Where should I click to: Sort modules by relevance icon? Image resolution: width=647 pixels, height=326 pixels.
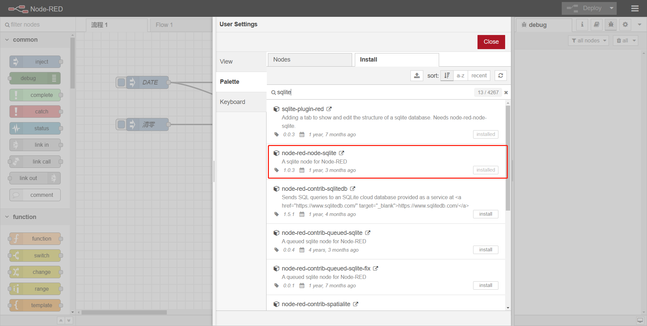[x=447, y=76]
